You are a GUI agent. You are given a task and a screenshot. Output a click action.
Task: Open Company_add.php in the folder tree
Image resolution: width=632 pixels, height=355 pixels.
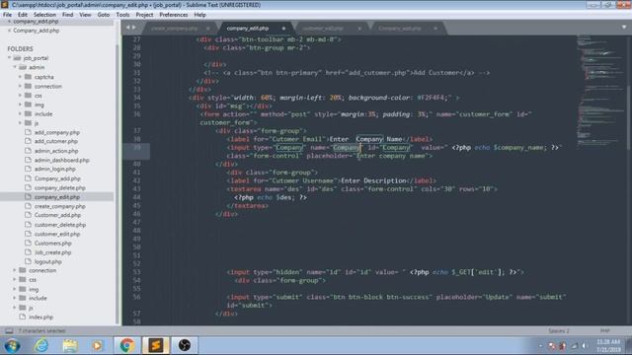click(57, 178)
